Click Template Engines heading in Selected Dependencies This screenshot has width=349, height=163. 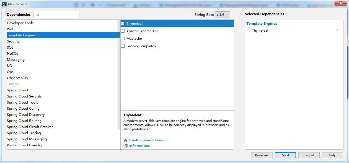(x=262, y=24)
